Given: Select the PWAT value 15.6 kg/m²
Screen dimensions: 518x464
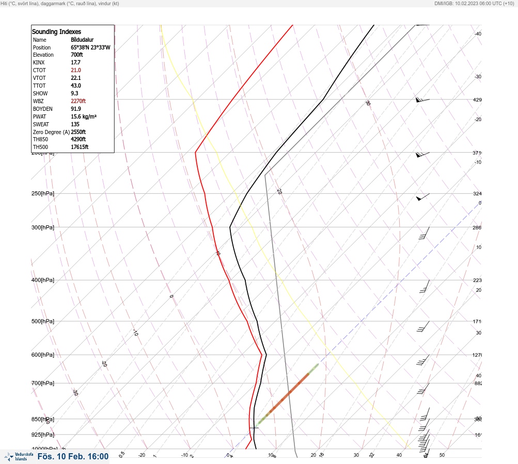Looking at the screenshot, I should point(84,117).
